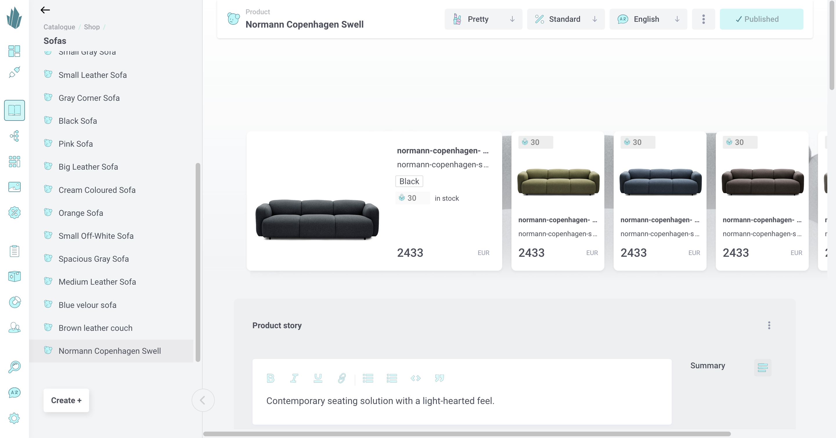The image size is (836, 438).
Task: Select Blue velour sofa in list
Action: (111, 305)
